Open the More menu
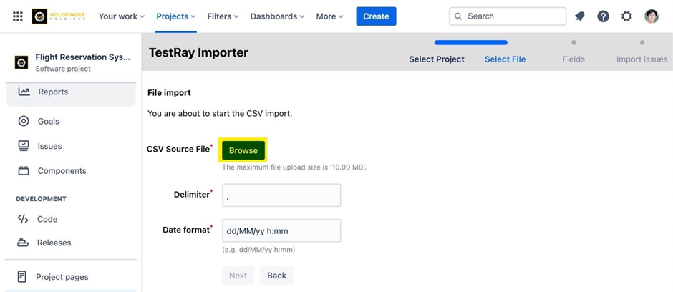This screenshot has height=292, width=673. click(329, 16)
